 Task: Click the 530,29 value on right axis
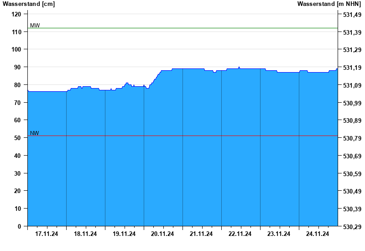click(352, 227)
